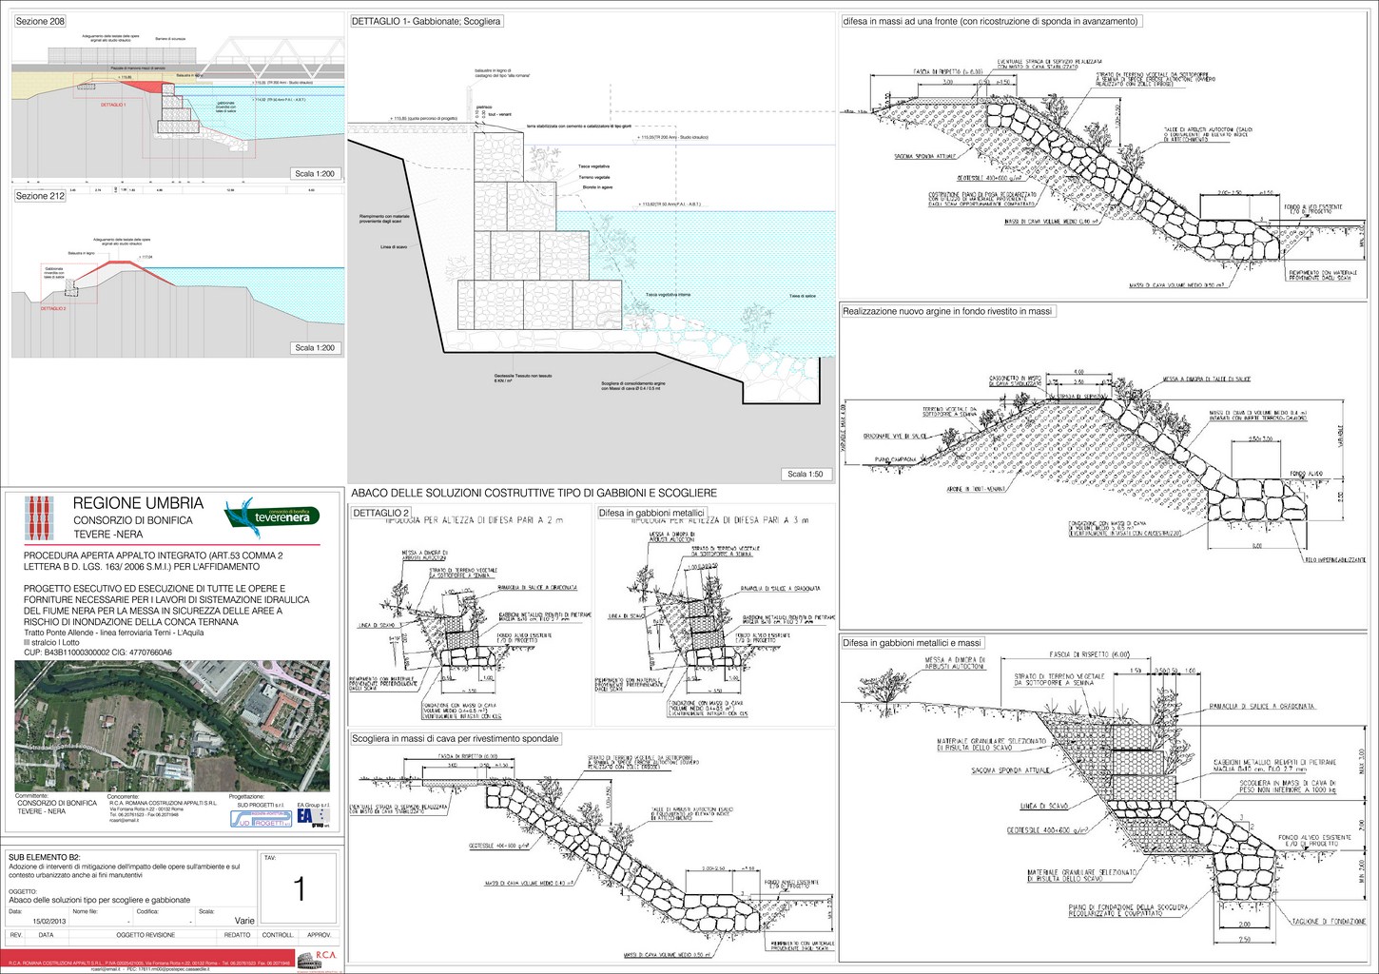Click the sheet number "1" in TAV box
The height and width of the screenshot is (974, 1379).
coord(299,888)
